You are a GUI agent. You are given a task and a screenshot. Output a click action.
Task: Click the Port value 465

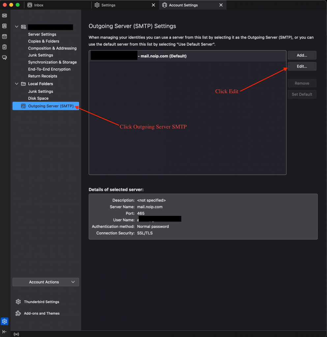(x=141, y=213)
